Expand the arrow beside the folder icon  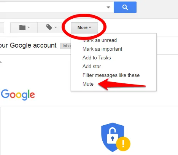(29, 27)
